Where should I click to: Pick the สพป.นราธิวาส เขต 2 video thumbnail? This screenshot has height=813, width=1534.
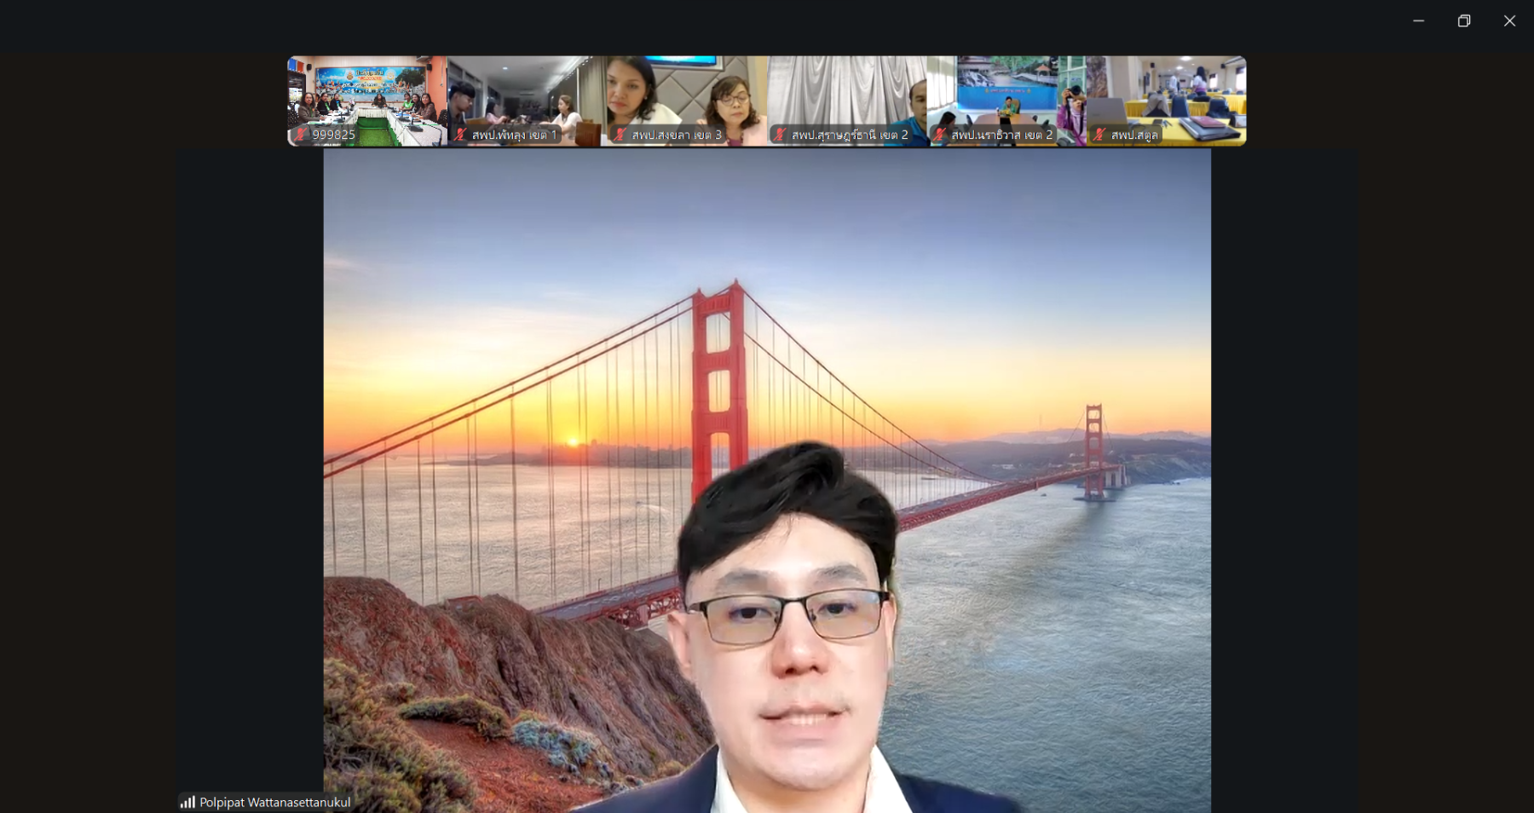coord(1006,94)
